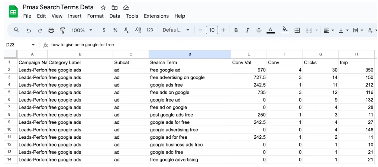
Task: Select the "Search Term" header cell
Action: click(190, 62)
